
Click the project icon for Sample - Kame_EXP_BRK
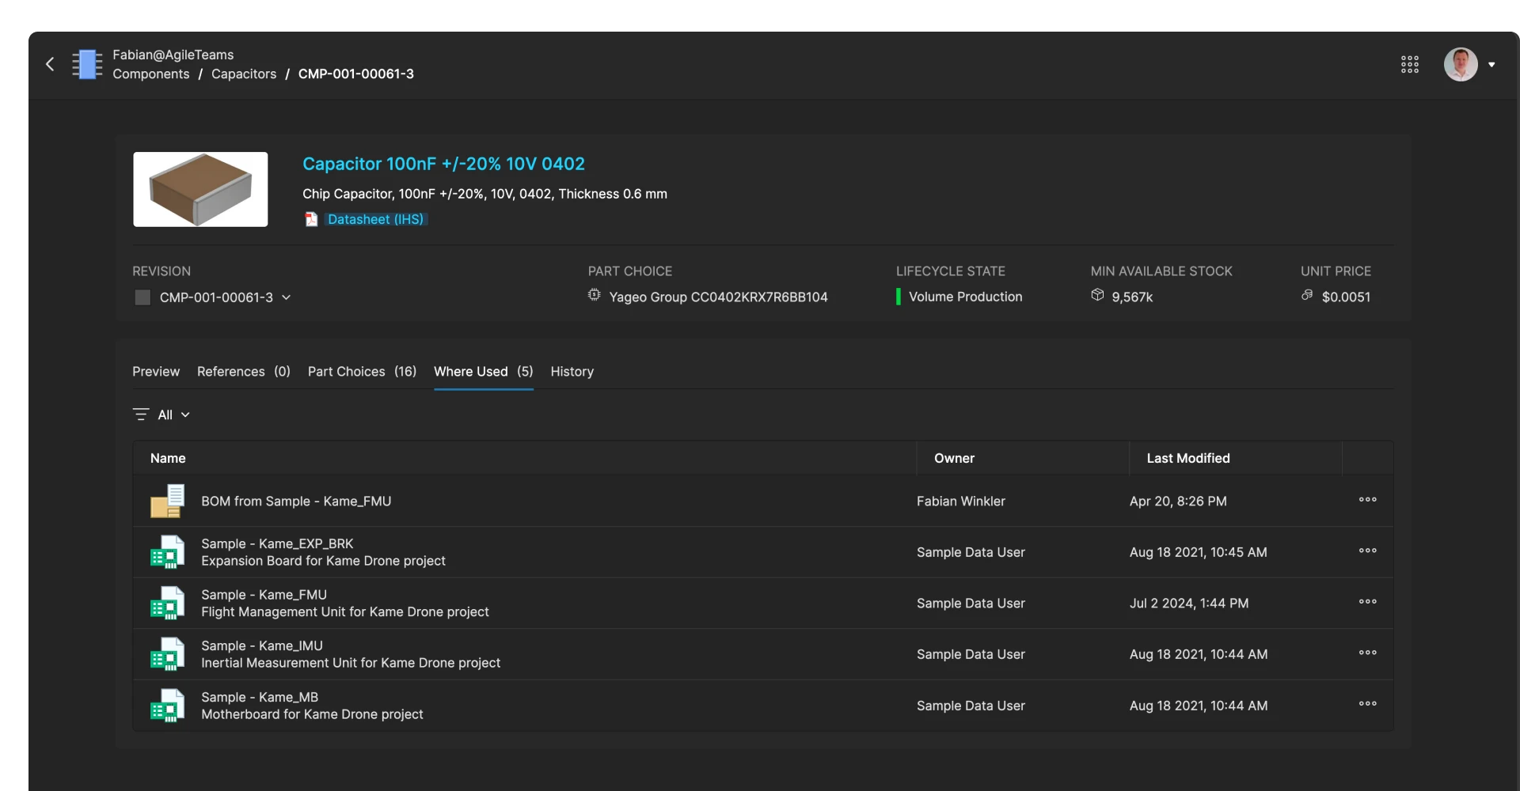(x=168, y=552)
